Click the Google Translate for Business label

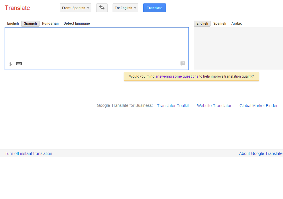125,106
